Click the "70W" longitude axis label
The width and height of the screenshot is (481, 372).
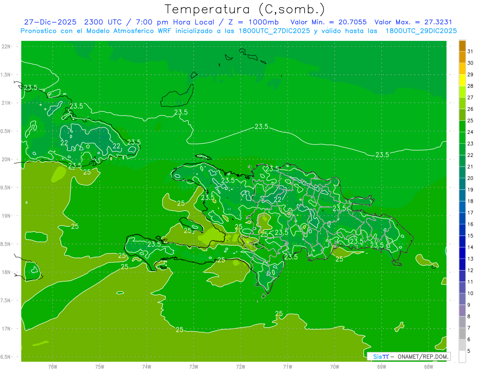[335, 367]
